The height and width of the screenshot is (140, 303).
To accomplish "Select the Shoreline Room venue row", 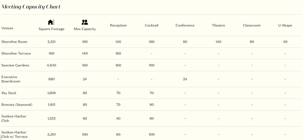I will pos(151,42).
